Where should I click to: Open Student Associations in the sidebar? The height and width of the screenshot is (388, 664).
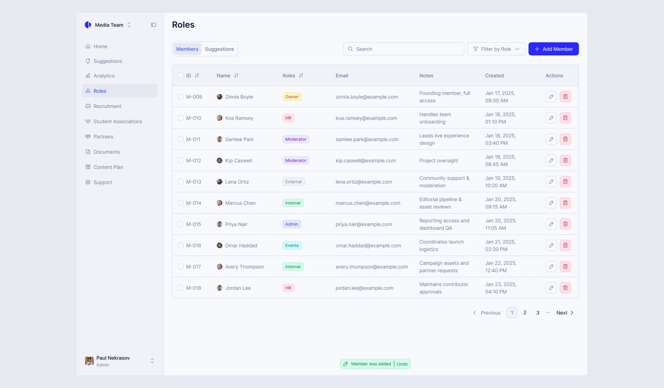120,122
